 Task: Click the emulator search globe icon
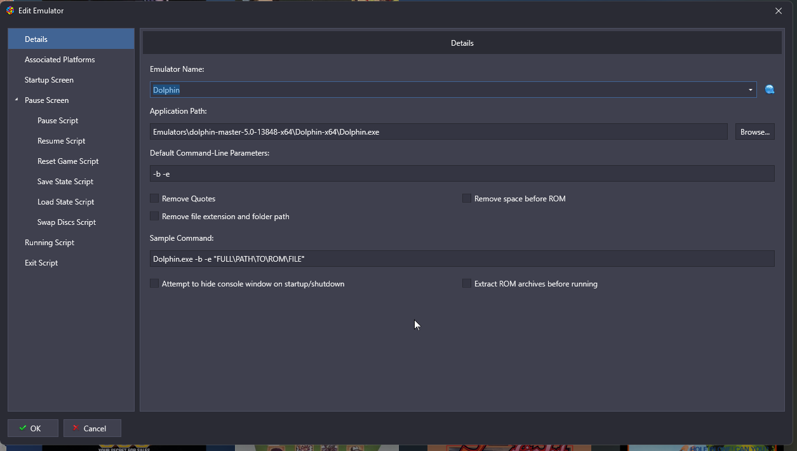tap(770, 90)
